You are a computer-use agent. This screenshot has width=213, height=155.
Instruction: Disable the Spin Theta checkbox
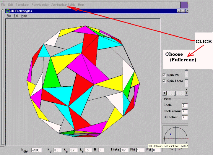[164, 81]
